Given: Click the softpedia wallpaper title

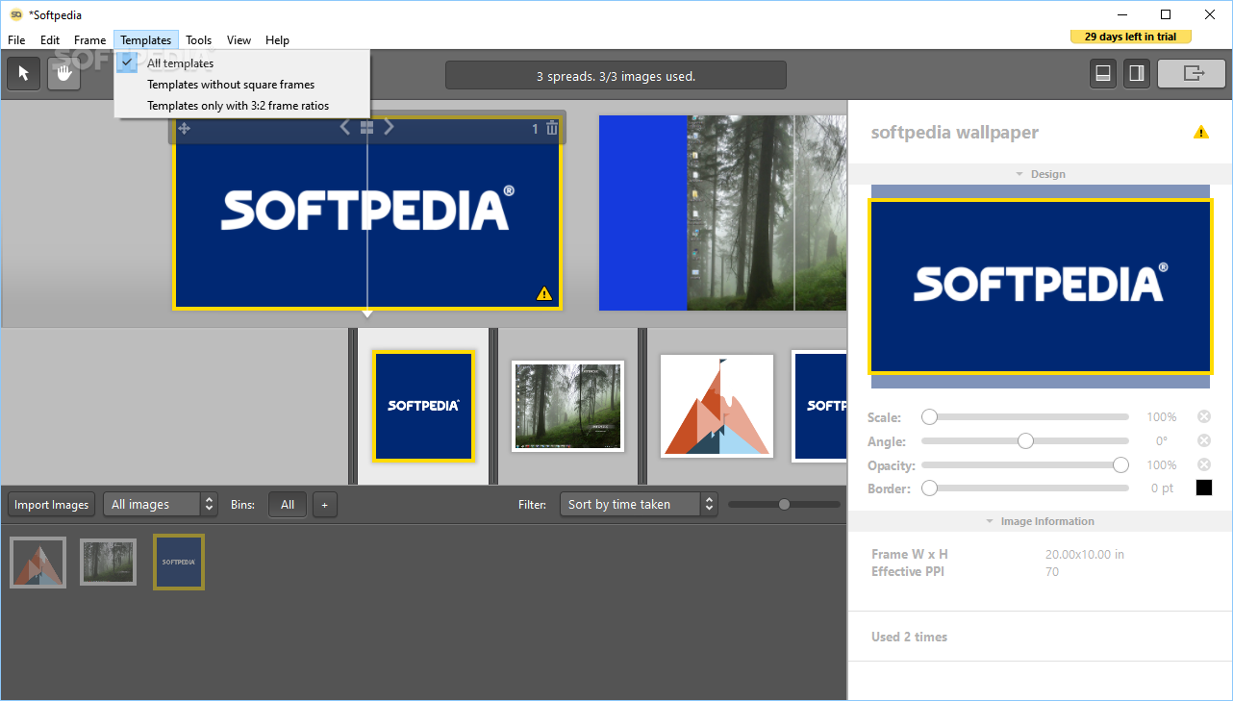Looking at the screenshot, I should pos(955,133).
